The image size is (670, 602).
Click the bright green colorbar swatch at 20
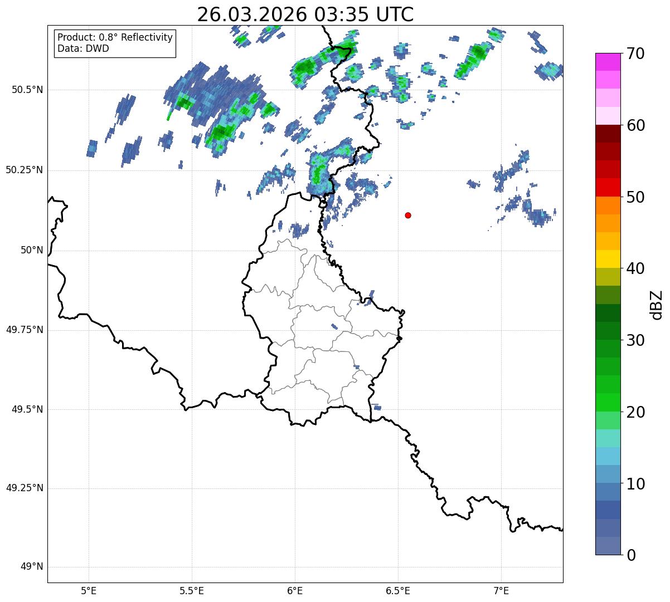(608, 403)
